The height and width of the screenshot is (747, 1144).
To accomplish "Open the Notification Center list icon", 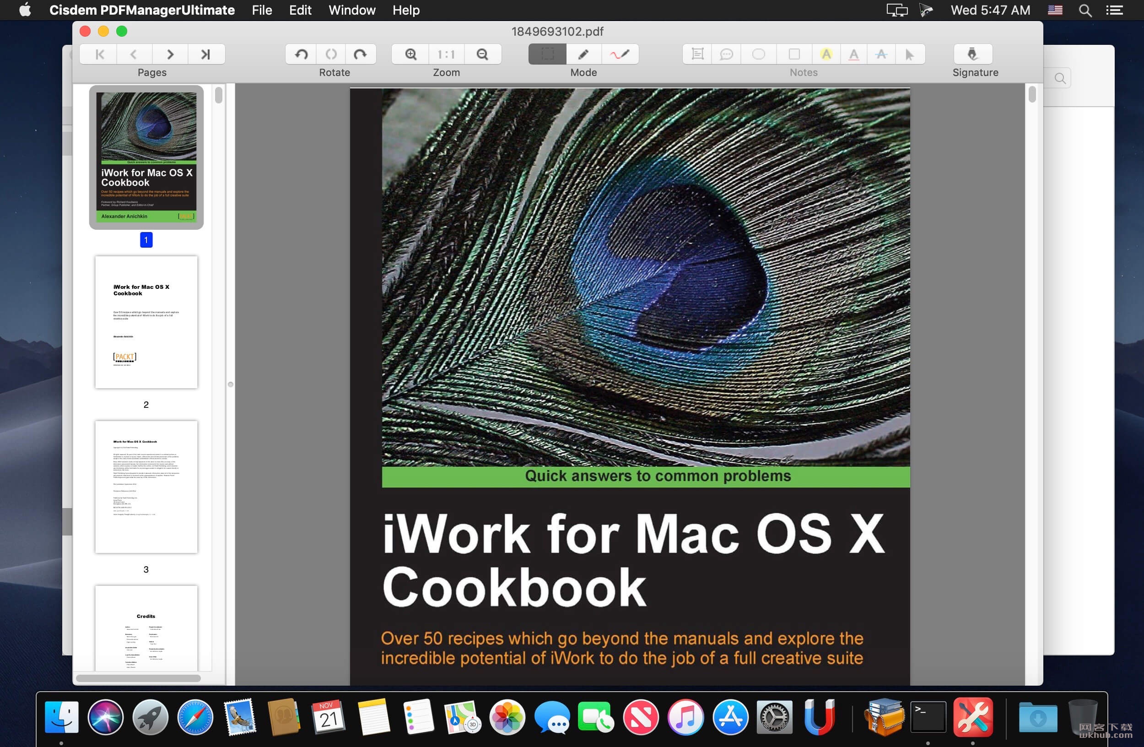I will 1114,11.
